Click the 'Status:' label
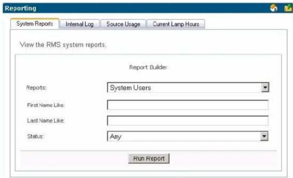Screen dimensions: 293x178 [36, 136]
